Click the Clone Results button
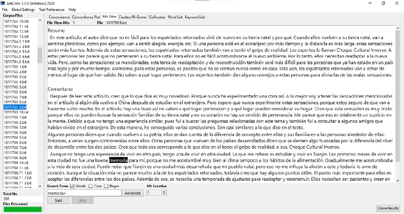This screenshot has height=214, width=404. tap(388, 208)
